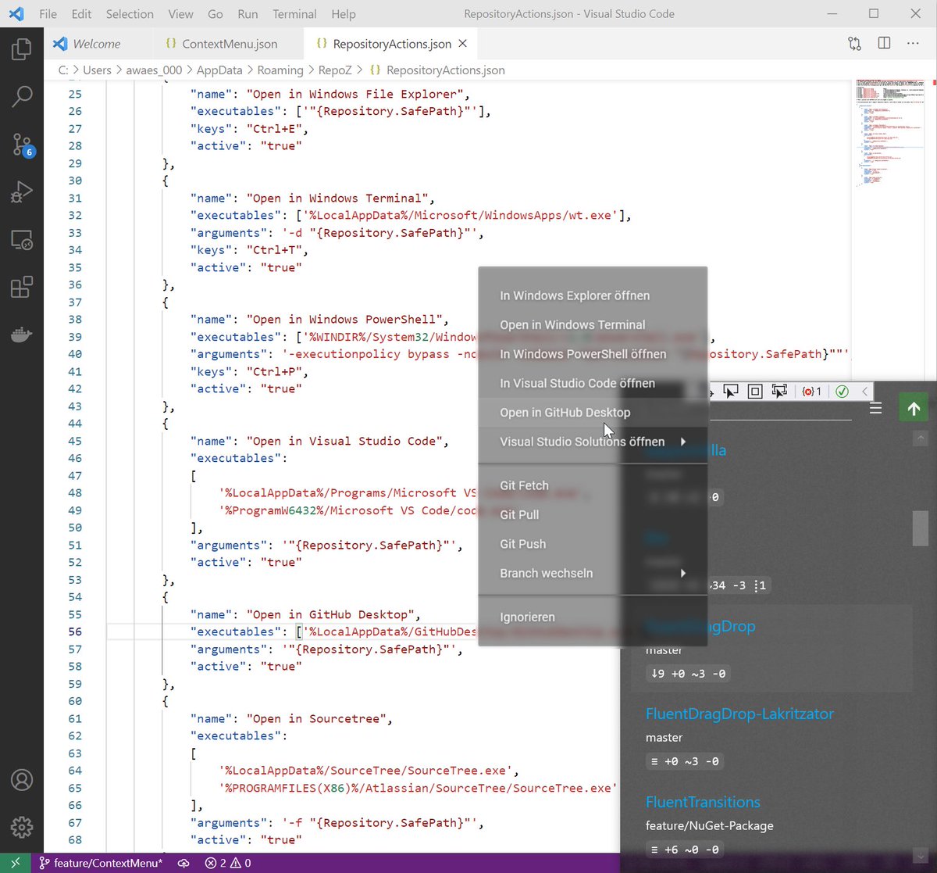Open the Go menu
The height and width of the screenshot is (873, 937).
[x=216, y=14]
